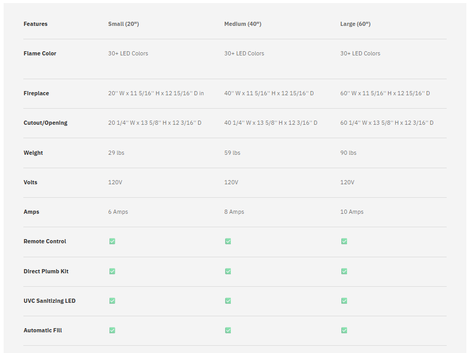This screenshot has height=353, width=470.
Task: Click the Automatic Fill row label
Action: 43,330
